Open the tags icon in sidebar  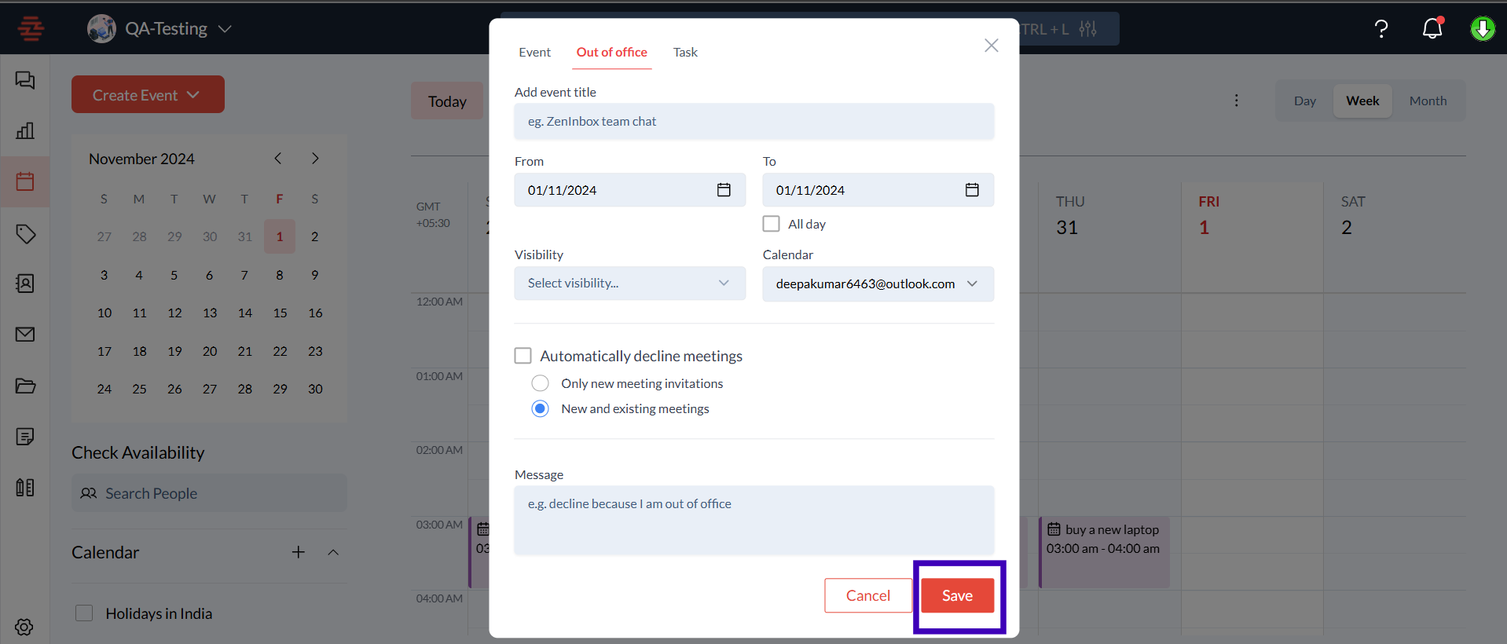(25, 233)
